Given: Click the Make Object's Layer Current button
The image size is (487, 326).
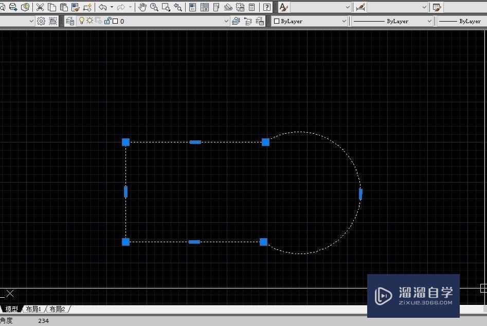Looking at the screenshot, I should 237,21.
